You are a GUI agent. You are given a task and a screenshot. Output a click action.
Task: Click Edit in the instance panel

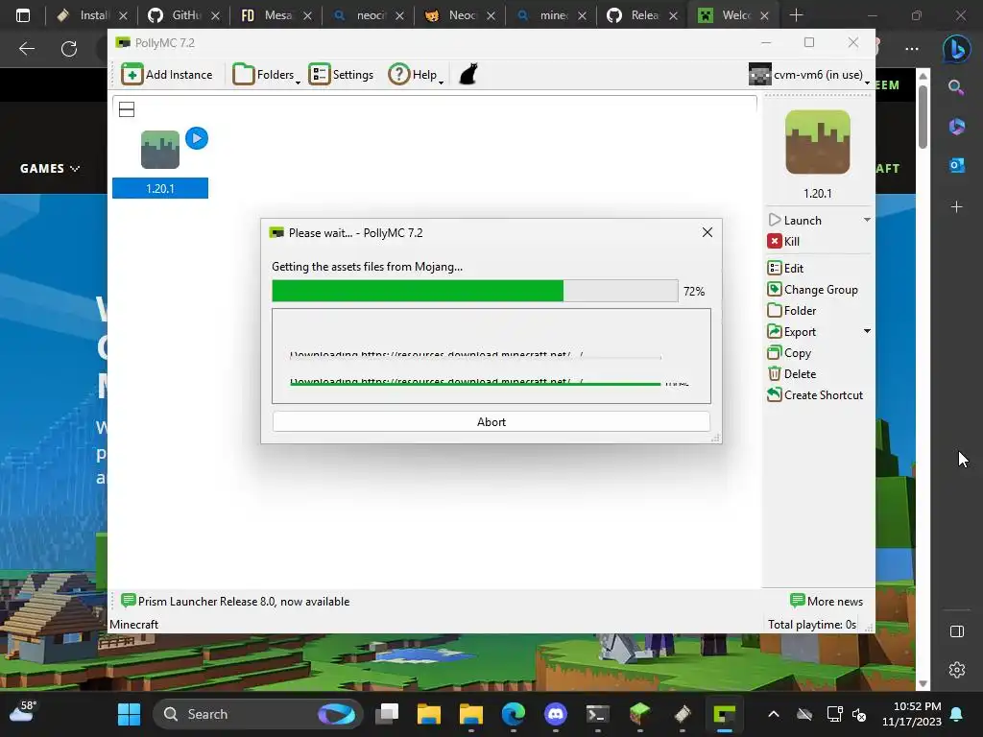pos(785,269)
